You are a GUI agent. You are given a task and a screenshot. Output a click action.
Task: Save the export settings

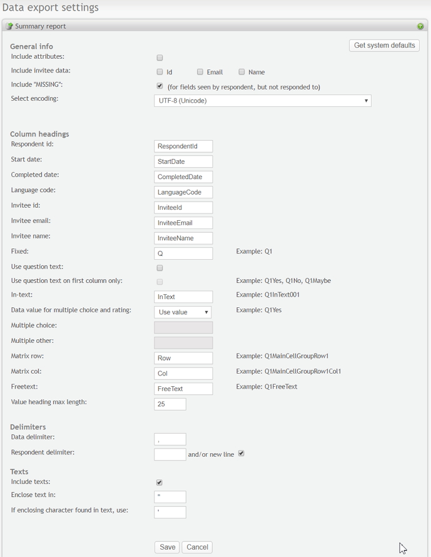[x=167, y=547]
